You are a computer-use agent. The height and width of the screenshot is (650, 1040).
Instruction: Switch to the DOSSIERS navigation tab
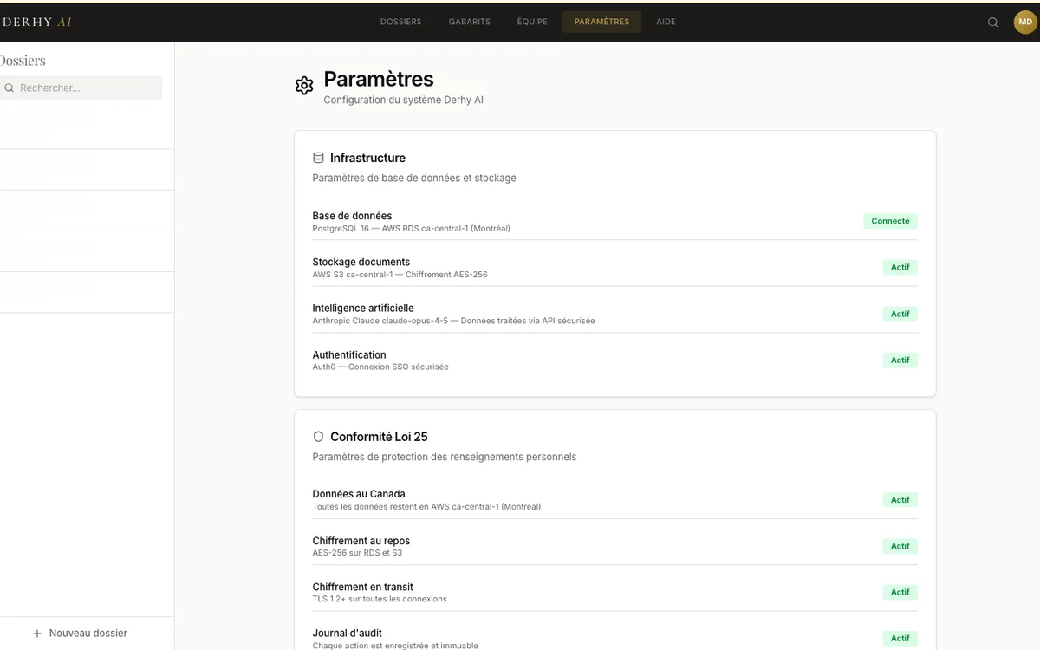click(x=400, y=22)
